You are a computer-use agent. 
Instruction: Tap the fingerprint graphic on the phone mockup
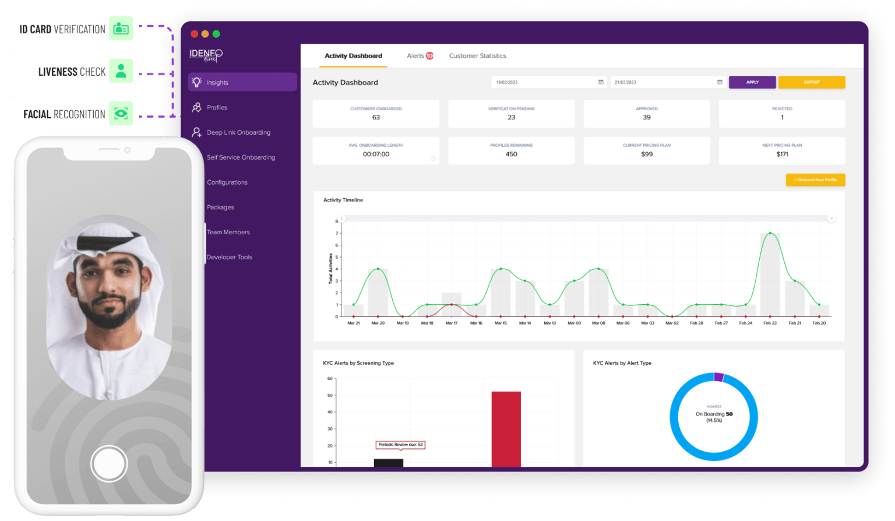[x=109, y=463]
